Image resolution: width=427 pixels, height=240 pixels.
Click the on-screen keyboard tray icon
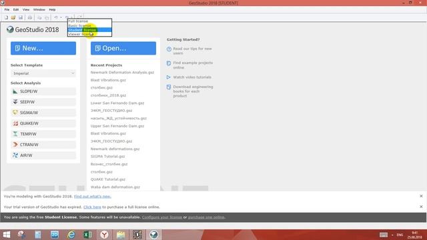pyautogui.click(x=384, y=235)
